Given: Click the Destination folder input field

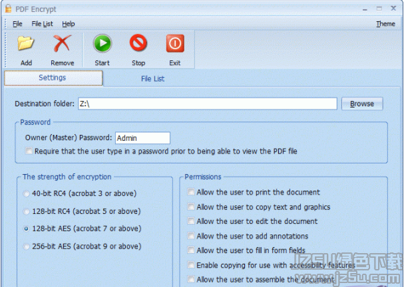Looking at the screenshot, I should click(x=208, y=104).
